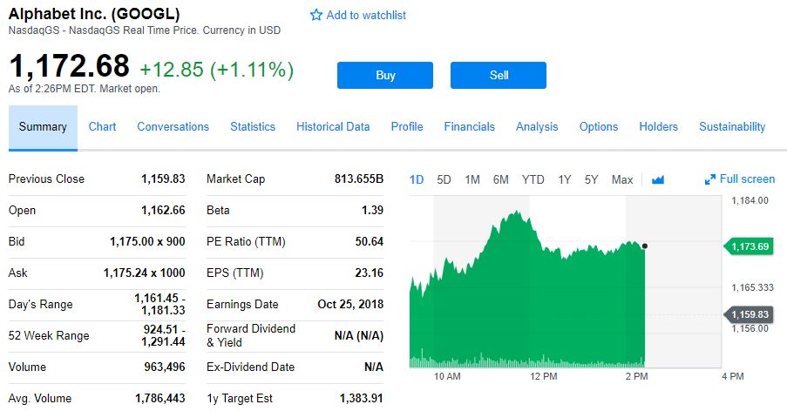This screenshot has width=787, height=411.
Task: Select the 5D chart range
Action: pos(444,179)
